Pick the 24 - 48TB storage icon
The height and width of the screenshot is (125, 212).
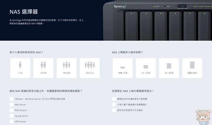coord(169,66)
